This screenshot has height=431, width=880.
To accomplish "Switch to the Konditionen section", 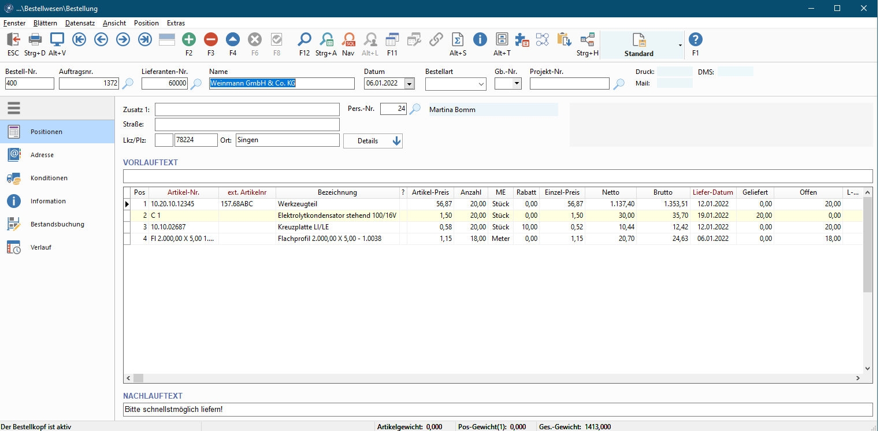I will point(49,178).
